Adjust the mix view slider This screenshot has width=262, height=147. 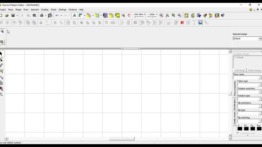139,16
